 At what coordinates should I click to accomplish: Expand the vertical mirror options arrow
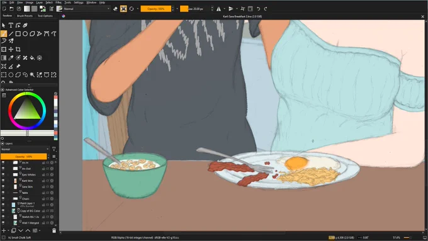coord(237,9)
